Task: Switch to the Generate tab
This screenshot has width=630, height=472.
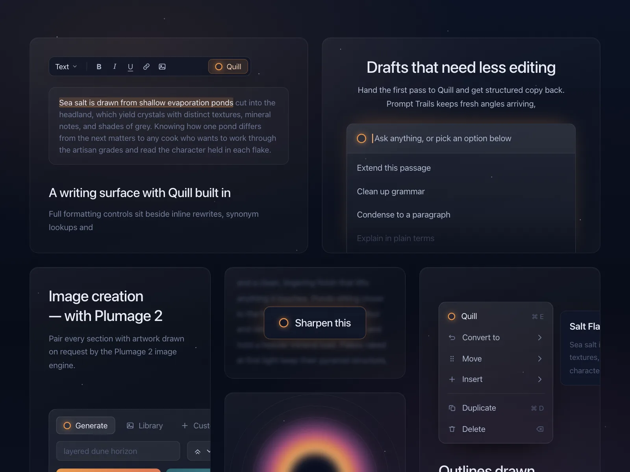Action: (x=86, y=426)
